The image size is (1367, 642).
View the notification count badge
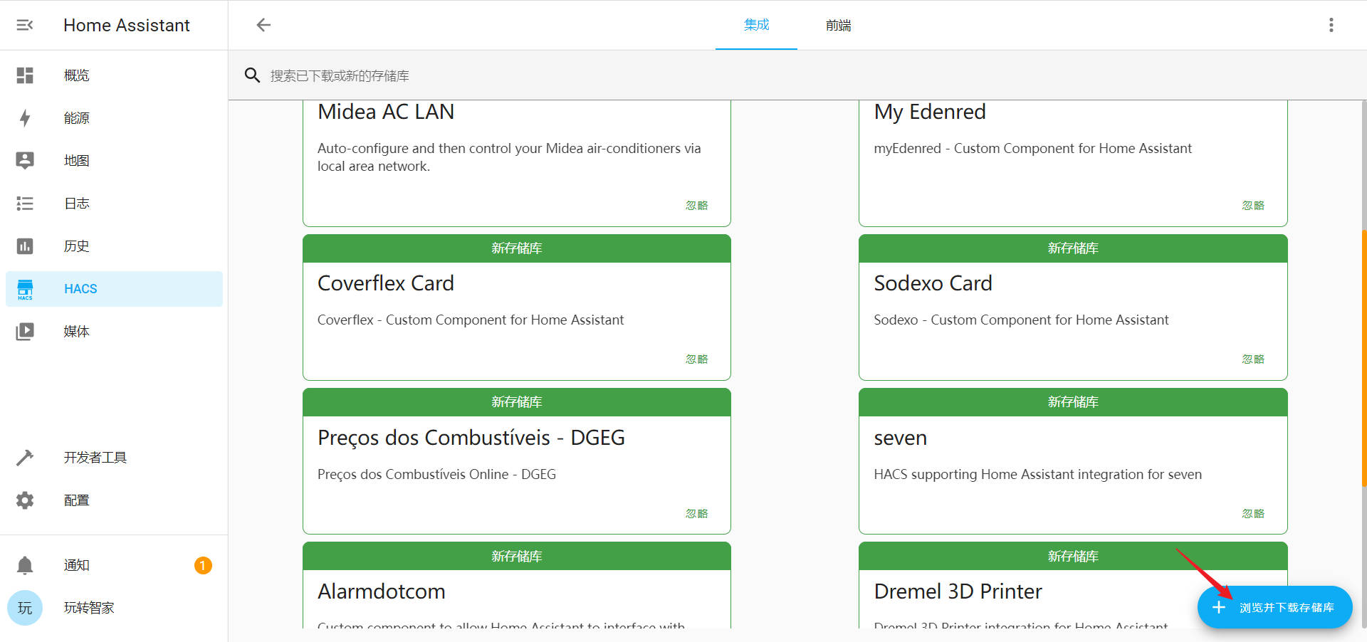point(203,565)
